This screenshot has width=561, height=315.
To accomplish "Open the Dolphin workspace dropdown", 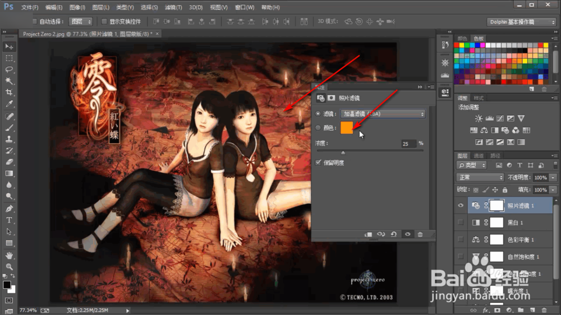I will pos(521,22).
